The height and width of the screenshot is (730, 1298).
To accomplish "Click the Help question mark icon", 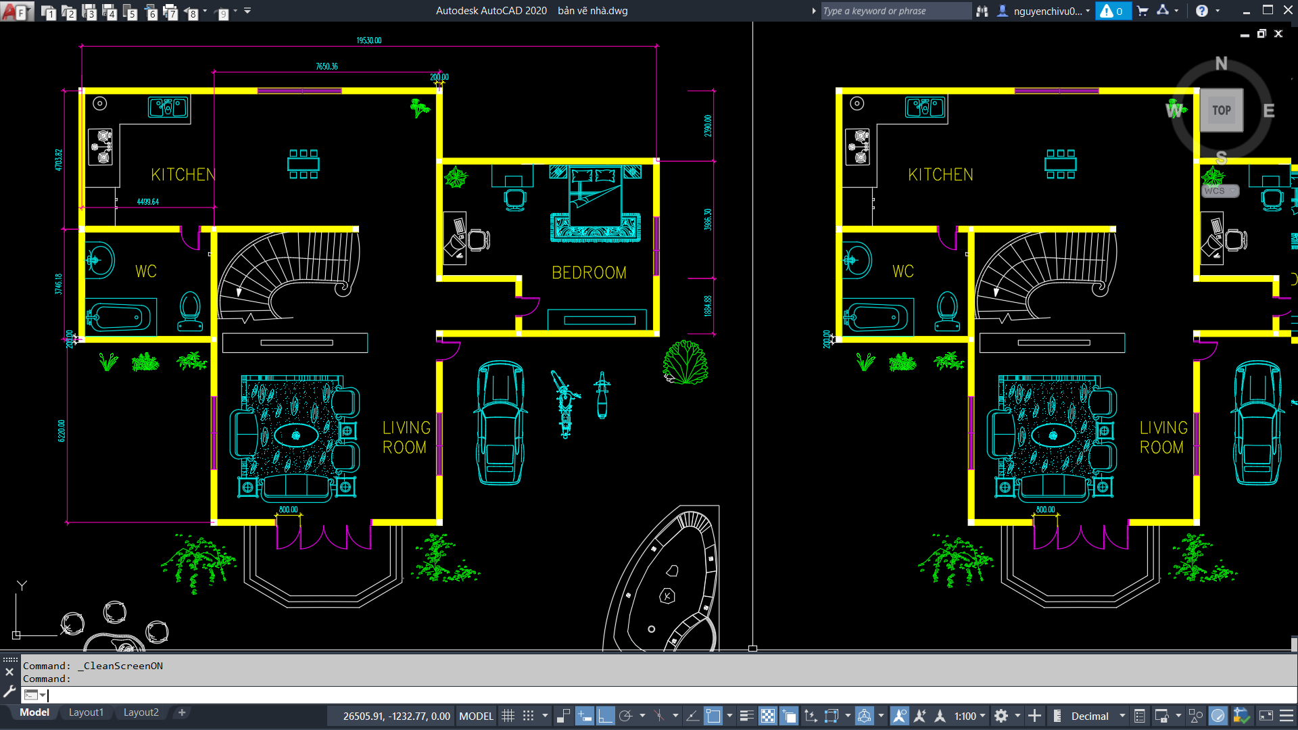I will [1201, 11].
